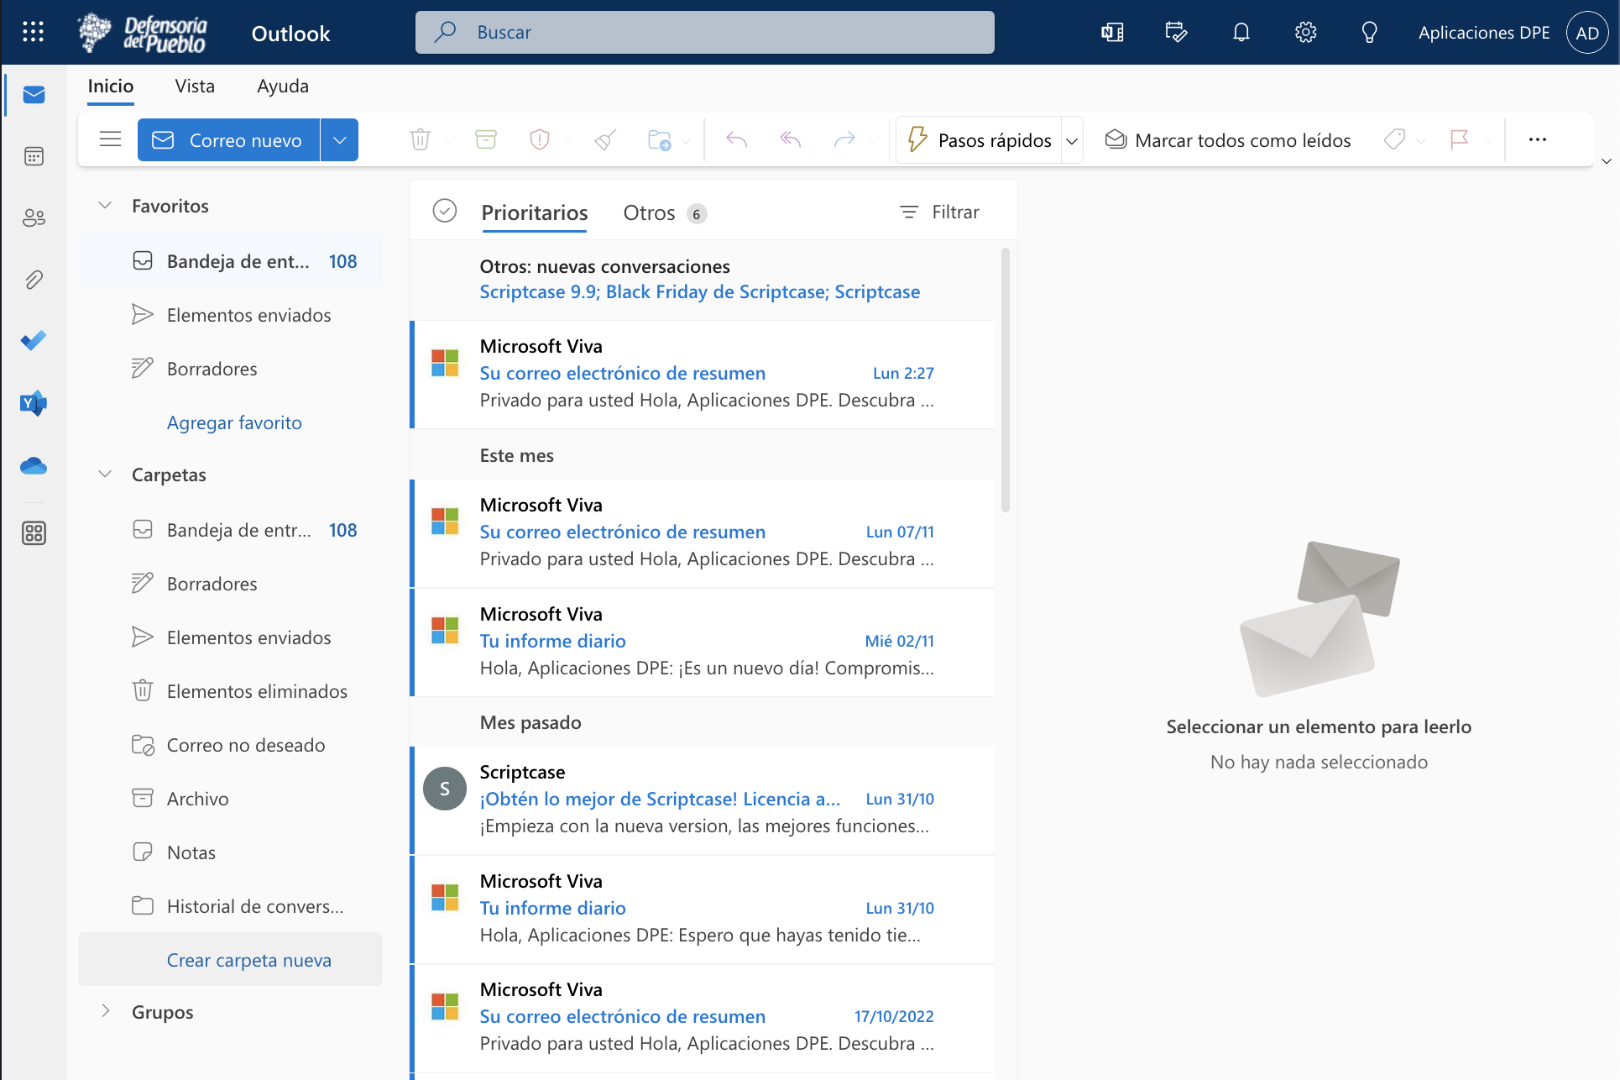Screen dimensions: 1620x1080
Task: Select the Prioritarios inbox tab
Action: (534, 212)
